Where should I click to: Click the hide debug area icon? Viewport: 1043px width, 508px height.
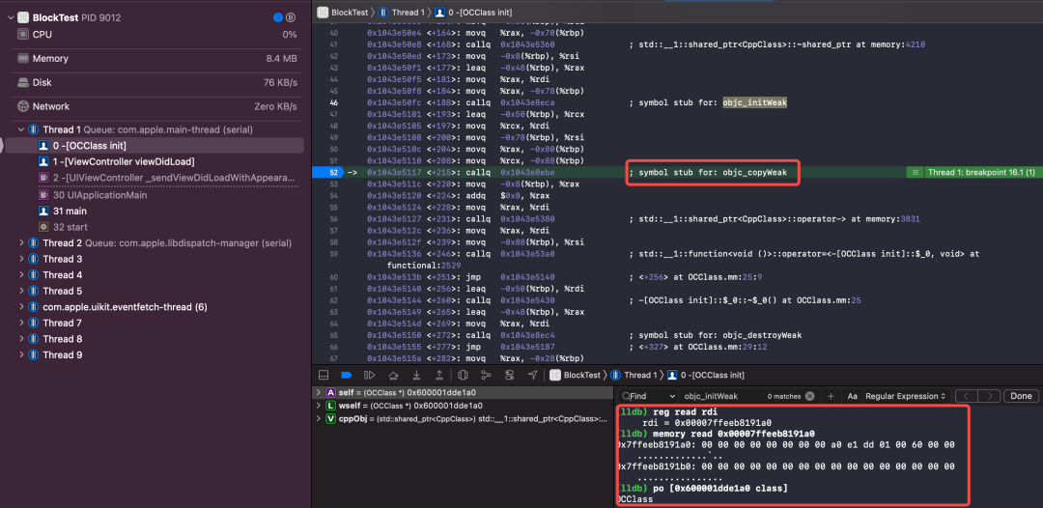click(x=324, y=375)
